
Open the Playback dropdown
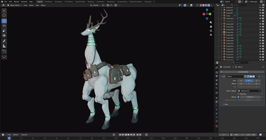tap(25, 135)
